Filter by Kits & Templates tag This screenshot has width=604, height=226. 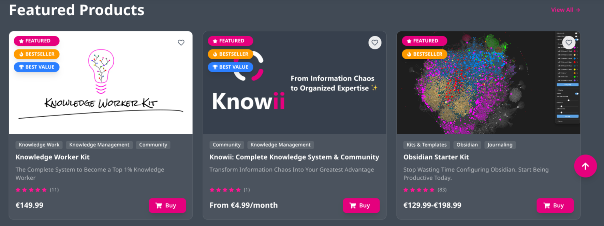(426, 145)
